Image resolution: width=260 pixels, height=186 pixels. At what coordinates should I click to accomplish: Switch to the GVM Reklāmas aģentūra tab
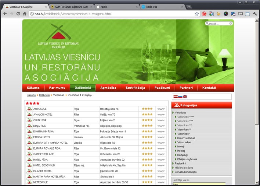(x=72, y=7)
